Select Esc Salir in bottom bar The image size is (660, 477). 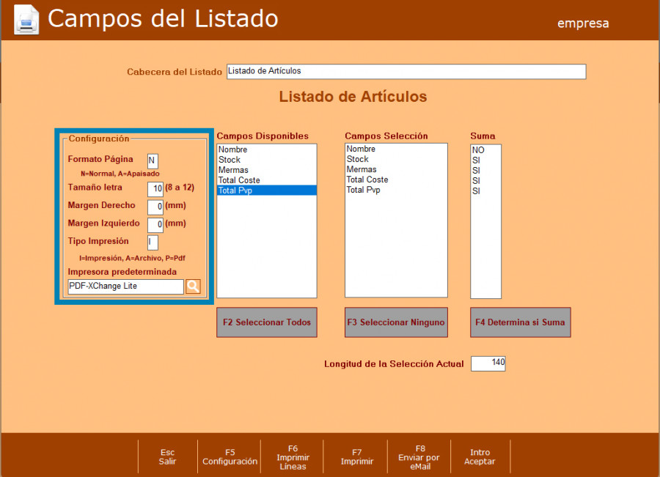coord(167,457)
